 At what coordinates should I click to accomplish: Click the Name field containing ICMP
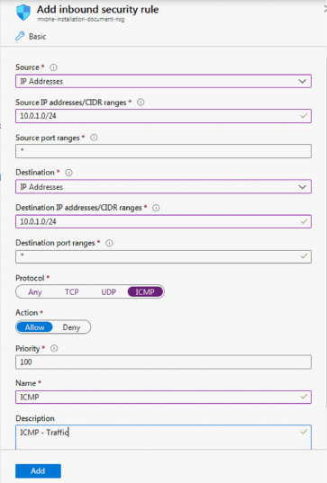[164, 397]
